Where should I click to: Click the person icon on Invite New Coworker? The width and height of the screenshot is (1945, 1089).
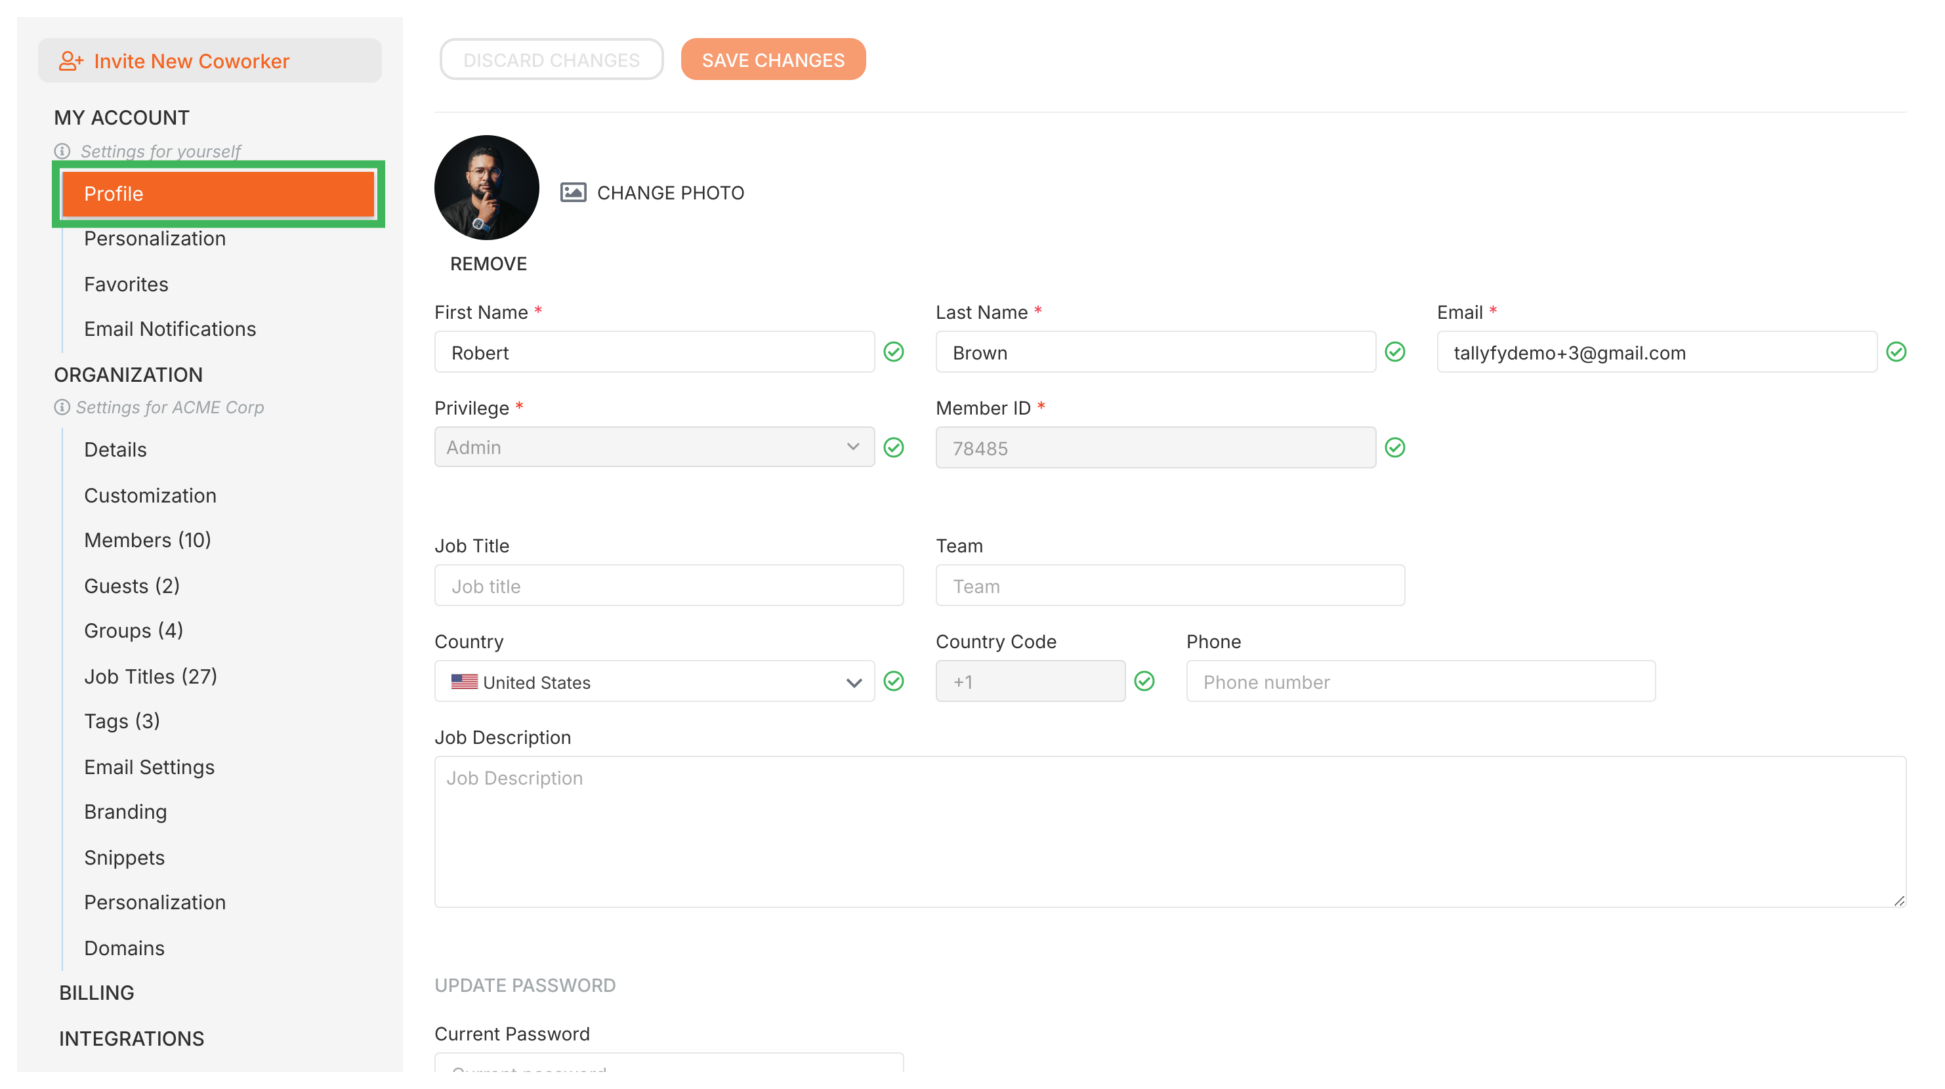(x=70, y=60)
